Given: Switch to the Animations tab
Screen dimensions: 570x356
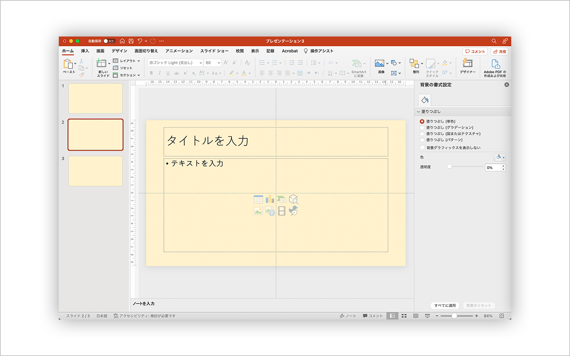Looking at the screenshot, I should pos(179,51).
